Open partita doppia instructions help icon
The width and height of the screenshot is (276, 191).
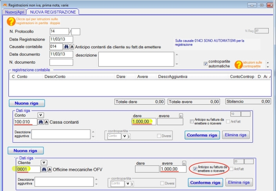[11, 22]
